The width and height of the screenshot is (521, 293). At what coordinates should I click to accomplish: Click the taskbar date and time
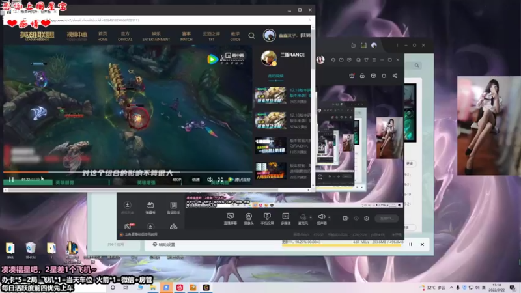[496, 288]
